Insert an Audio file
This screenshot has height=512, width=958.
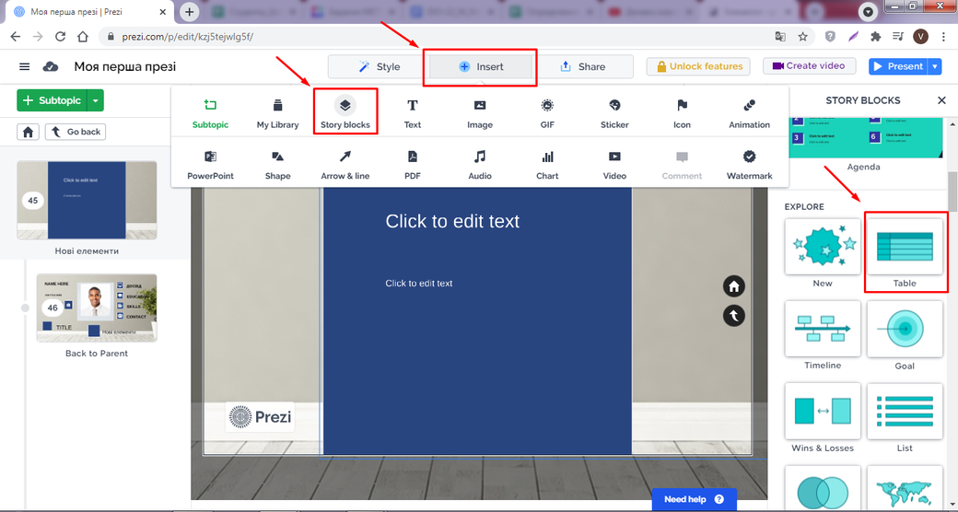[x=480, y=166]
